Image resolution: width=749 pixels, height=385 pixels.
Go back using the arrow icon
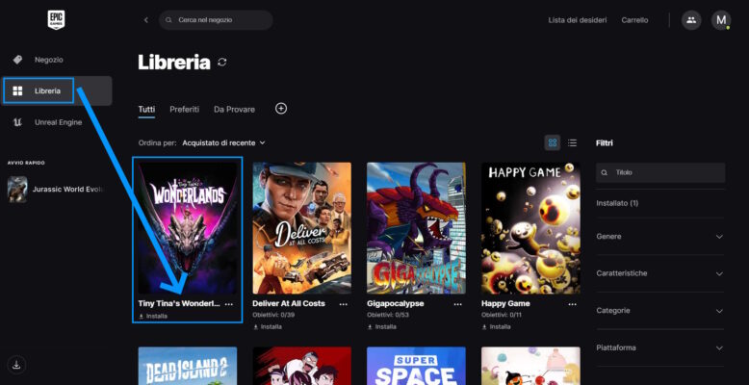click(146, 20)
